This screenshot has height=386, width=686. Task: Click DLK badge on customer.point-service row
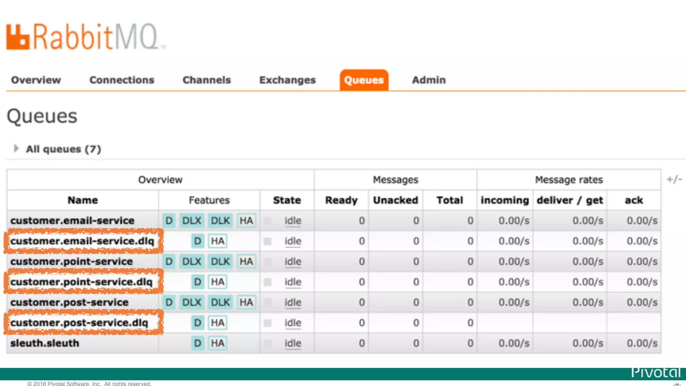tap(220, 262)
